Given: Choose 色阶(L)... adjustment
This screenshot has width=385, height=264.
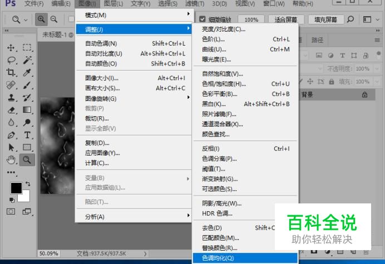Looking at the screenshot, I should [245, 39].
